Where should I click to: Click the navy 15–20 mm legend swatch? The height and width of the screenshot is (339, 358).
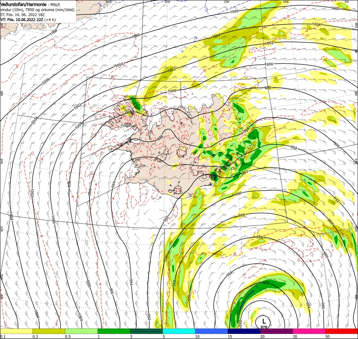(244, 331)
